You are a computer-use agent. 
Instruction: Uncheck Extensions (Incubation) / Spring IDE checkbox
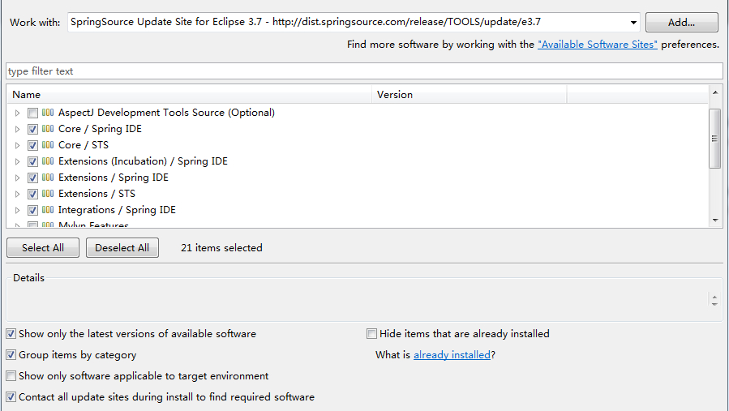point(32,162)
